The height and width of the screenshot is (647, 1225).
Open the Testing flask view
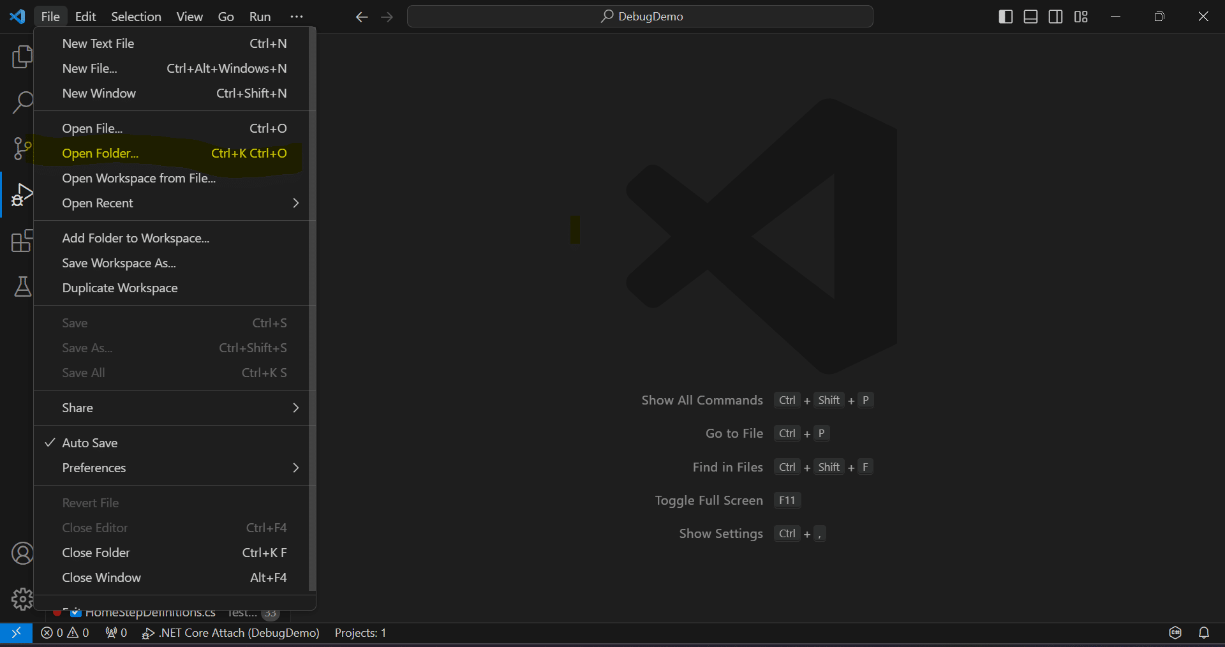click(22, 286)
